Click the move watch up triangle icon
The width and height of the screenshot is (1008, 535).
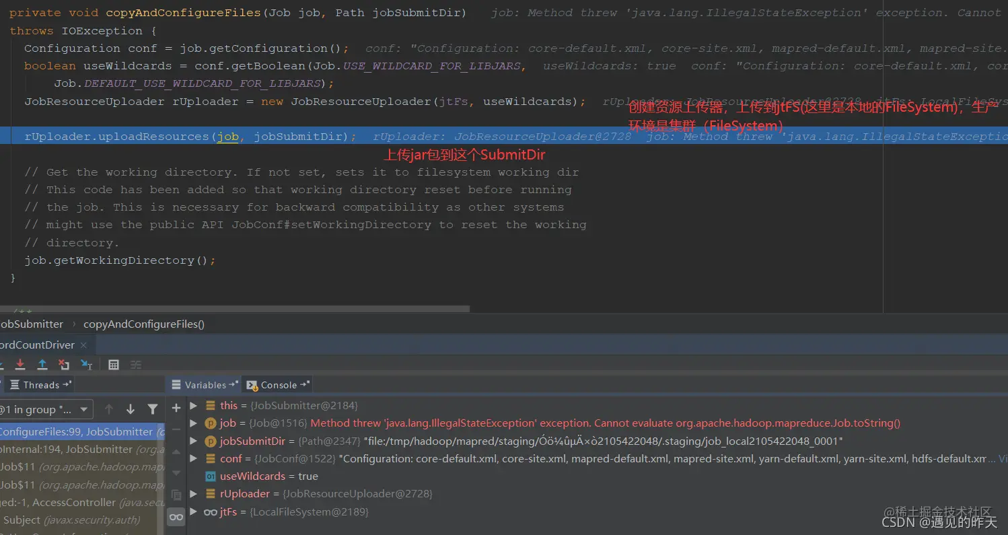pos(176,452)
